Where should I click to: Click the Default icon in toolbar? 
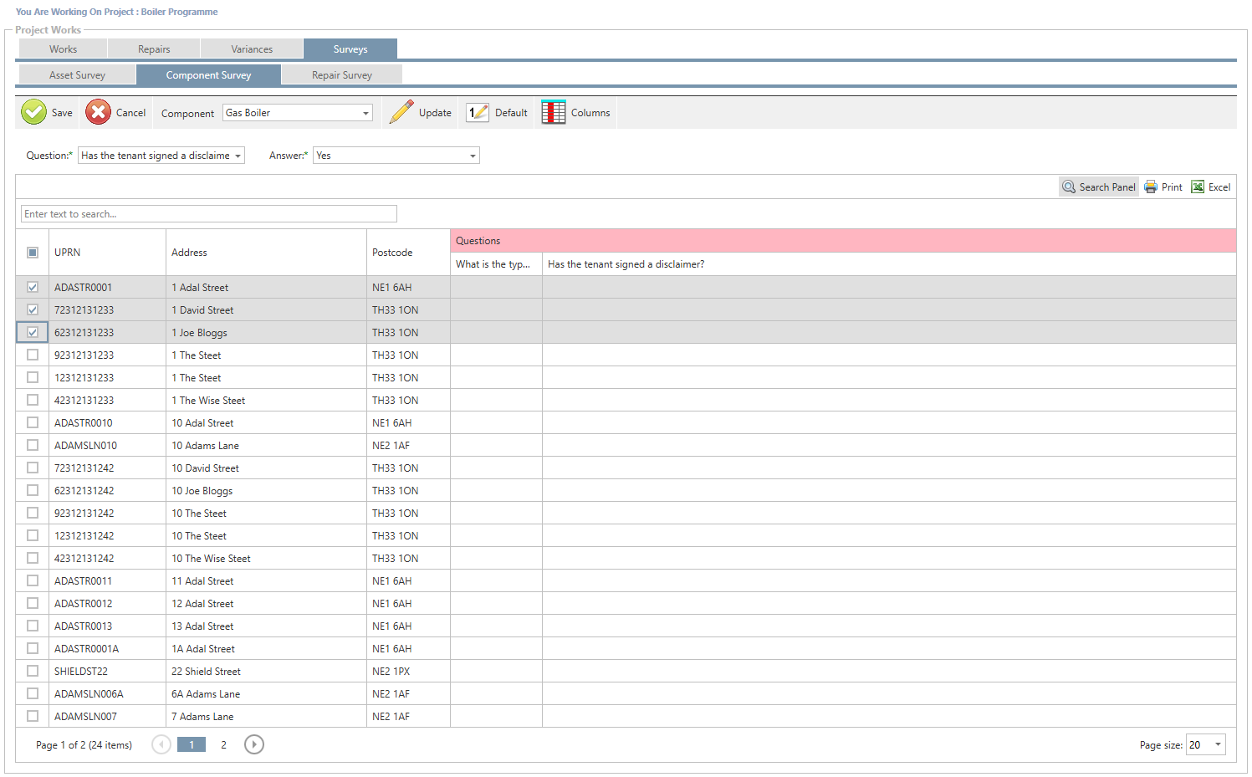pyautogui.click(x=478, y=112)
